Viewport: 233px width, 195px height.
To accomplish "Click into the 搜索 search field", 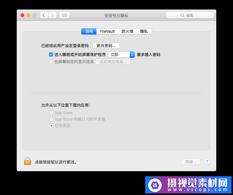I will tap(190, 15).
